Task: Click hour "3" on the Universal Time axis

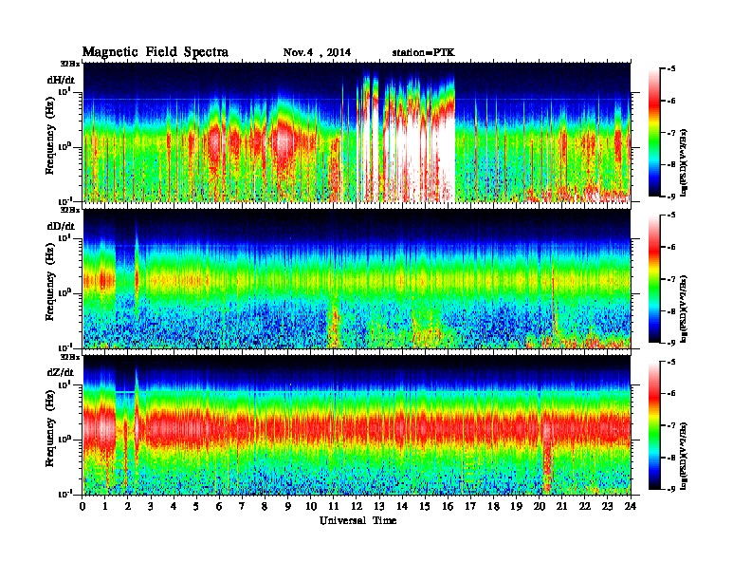Action: click(x=151, y=506)
